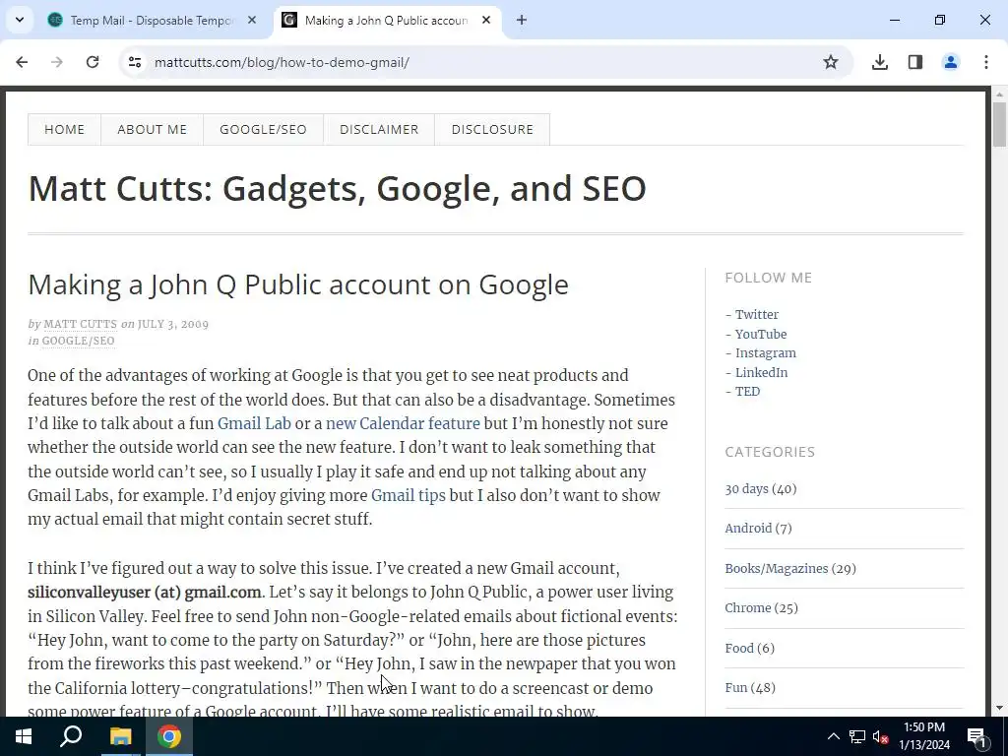Open the taskbar clock and date
This screenshot has height=756, width=1008.
pos(923,736)
